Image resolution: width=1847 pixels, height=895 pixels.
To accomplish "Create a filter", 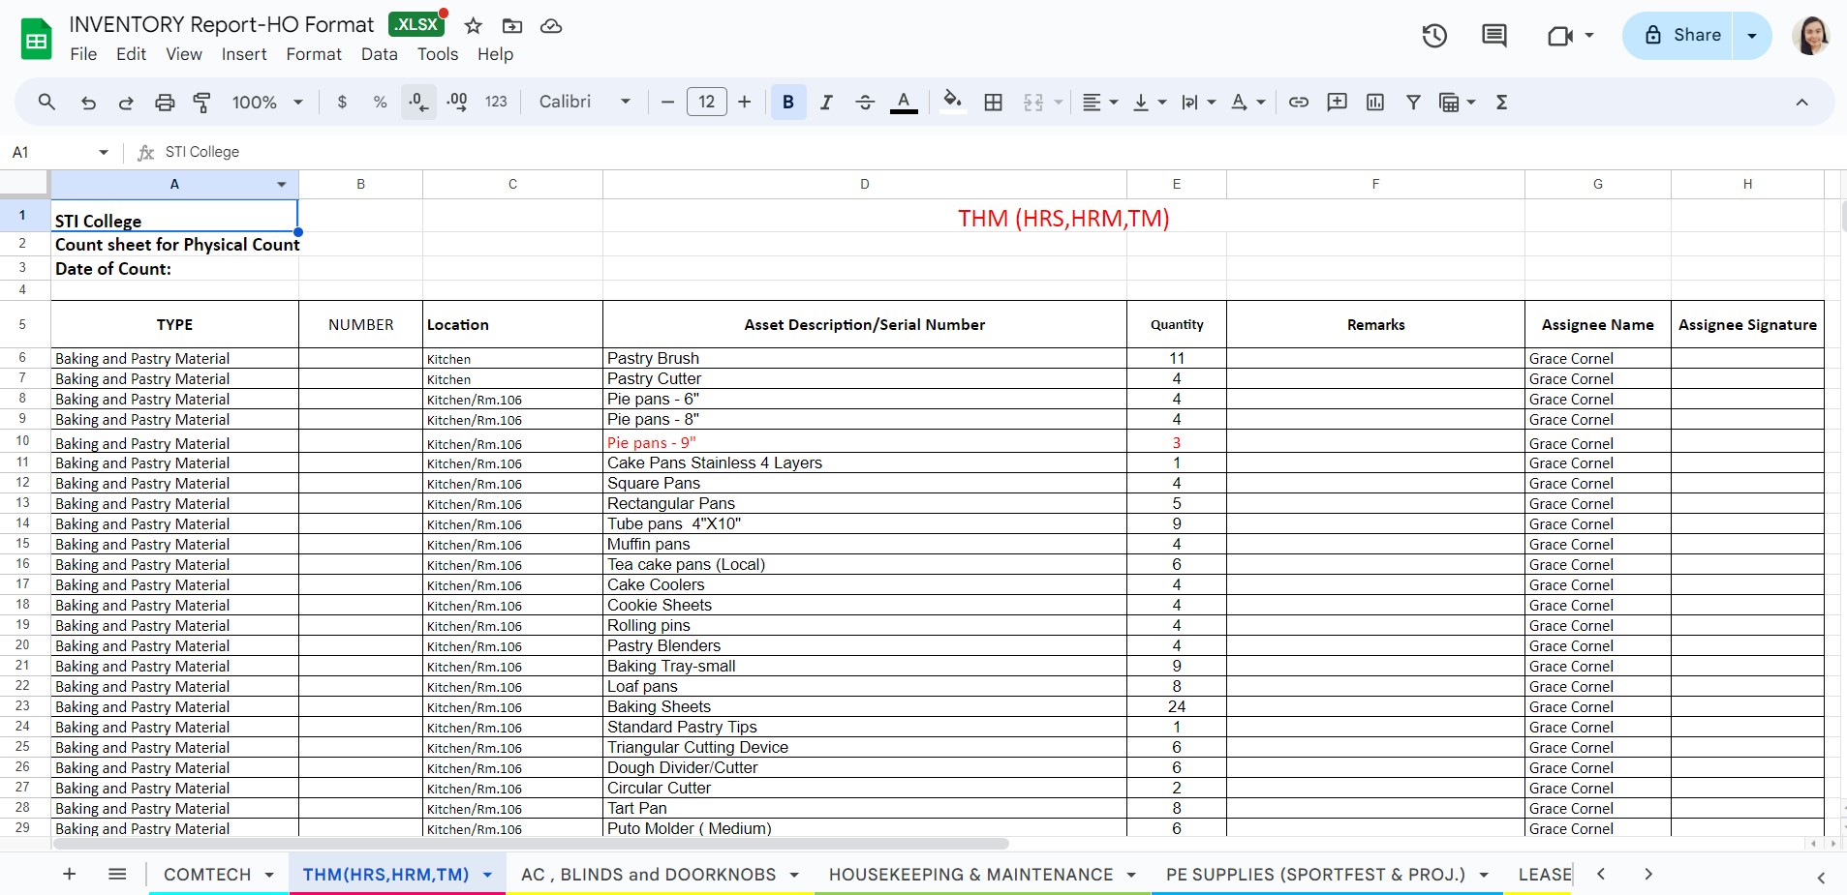I will (x=1413, y=102).
